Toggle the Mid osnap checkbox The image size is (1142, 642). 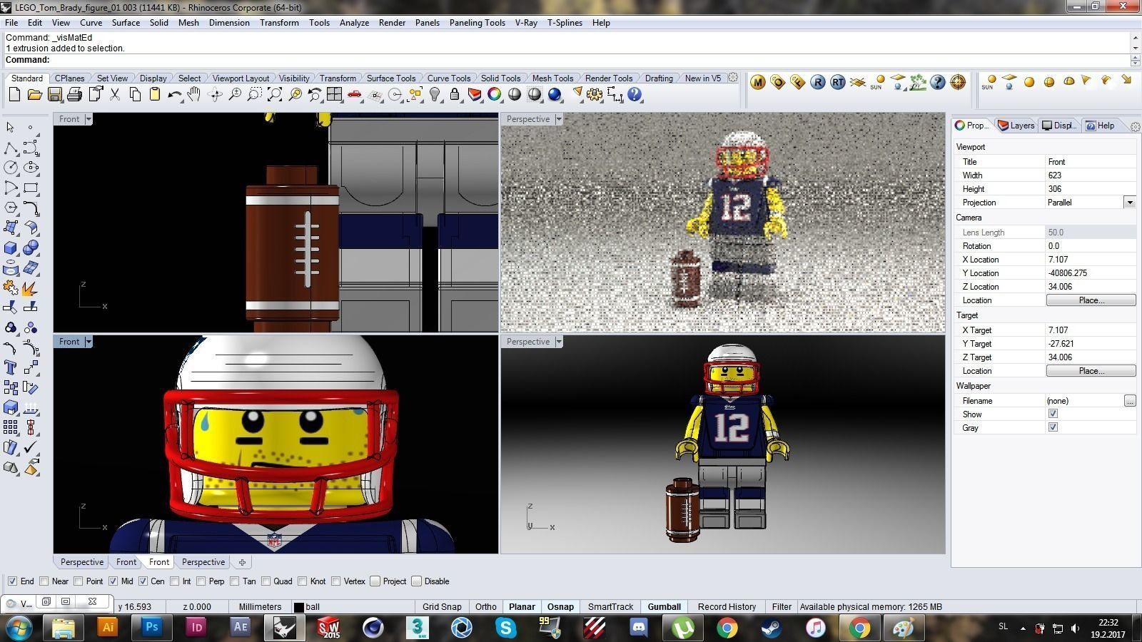[x=113, y=581]
